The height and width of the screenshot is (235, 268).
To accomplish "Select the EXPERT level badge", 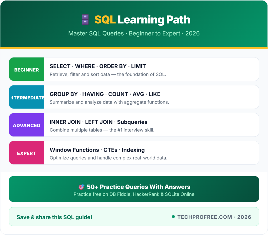I will click(x=27, y=153).
